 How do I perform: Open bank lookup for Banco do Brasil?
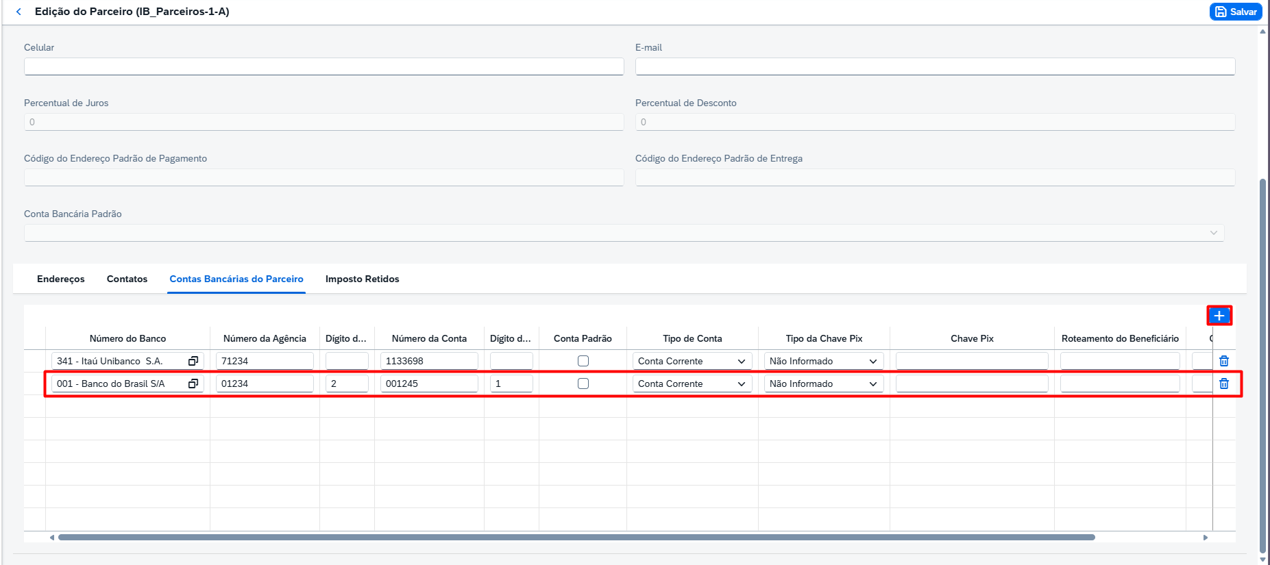point(193,384)
